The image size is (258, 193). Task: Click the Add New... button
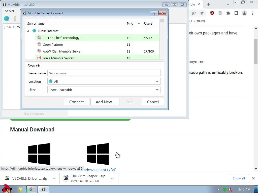point(105,102)
